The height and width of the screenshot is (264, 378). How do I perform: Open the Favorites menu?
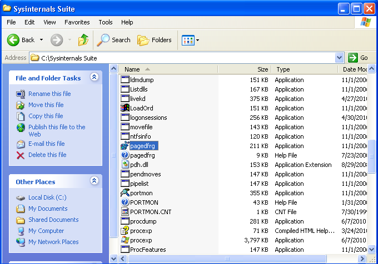(x=77, y=22)
